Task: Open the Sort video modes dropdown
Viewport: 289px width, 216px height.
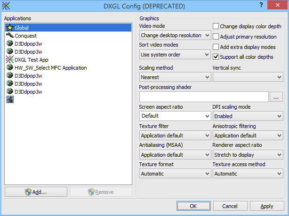Action: click(175, 55)
